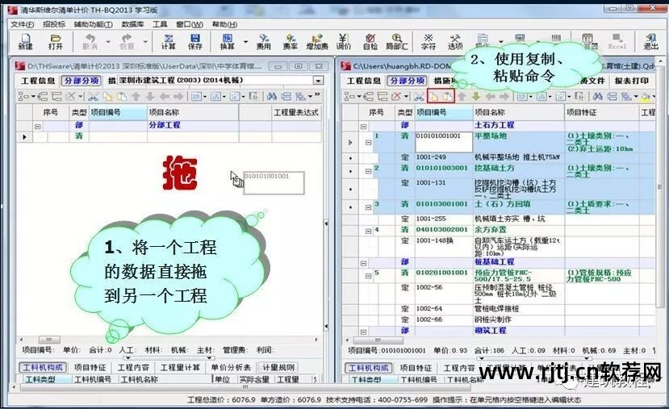Click the Cut scissors icon in the right window
669x409 pixels.
point(419,97)
